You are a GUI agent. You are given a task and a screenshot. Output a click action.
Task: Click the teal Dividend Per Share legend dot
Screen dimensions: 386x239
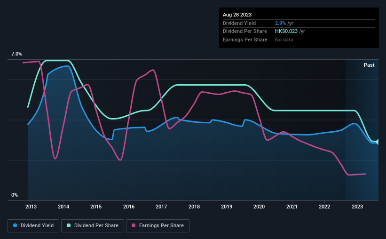69,225
